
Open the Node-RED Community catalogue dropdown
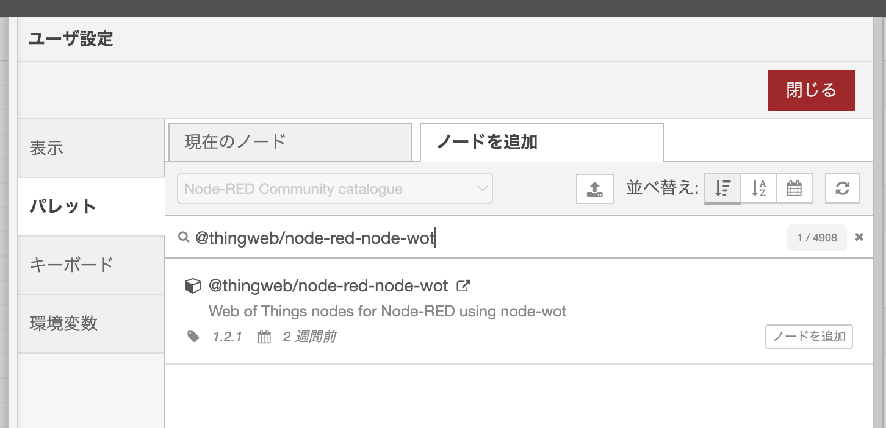pyautogui.click(x=335, y=188)
